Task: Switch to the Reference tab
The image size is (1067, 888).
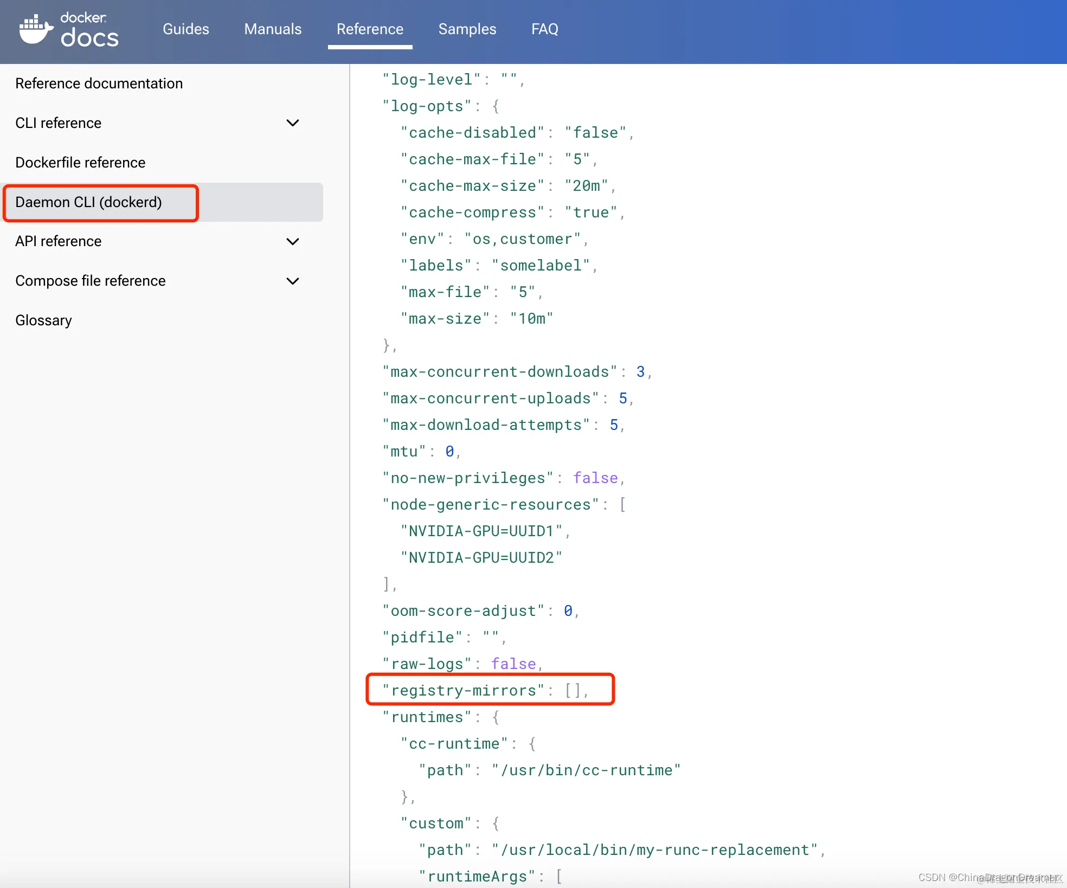Action: coord(370,29)
